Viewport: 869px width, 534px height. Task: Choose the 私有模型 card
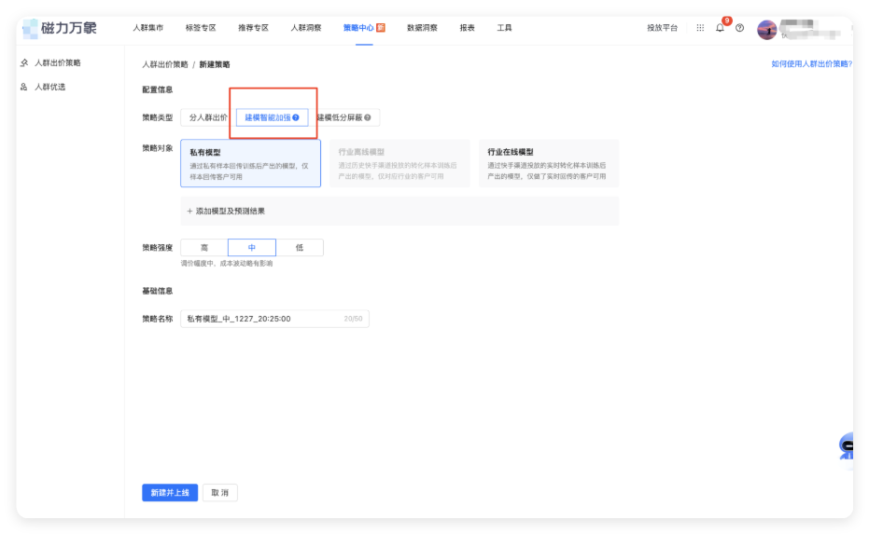tap(250, 163)
